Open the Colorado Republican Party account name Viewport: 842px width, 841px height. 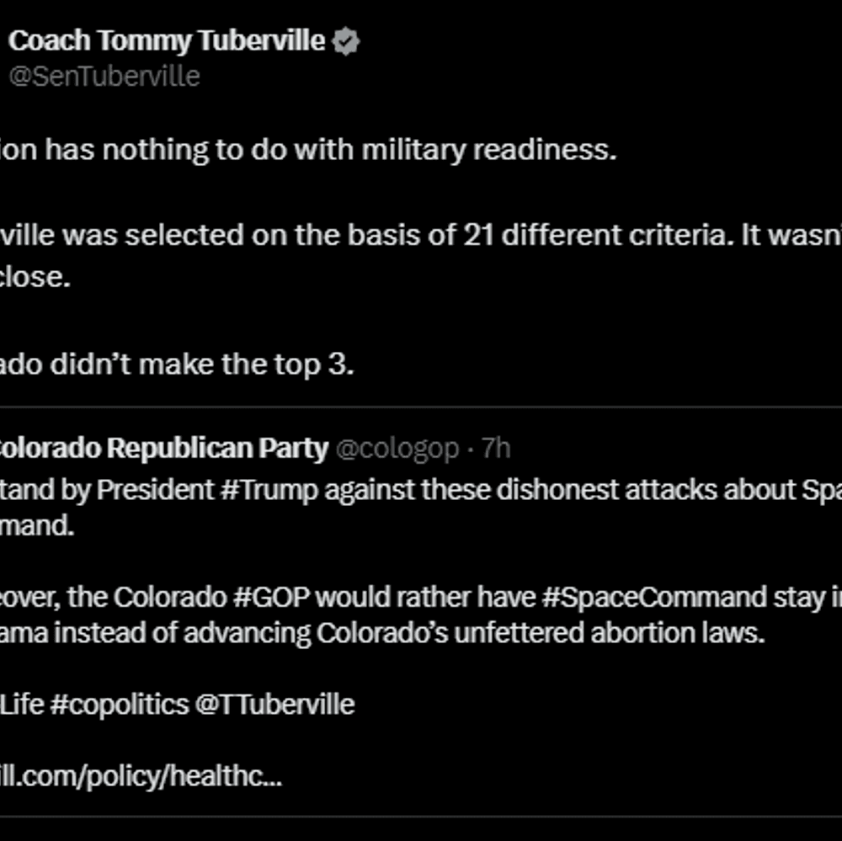point(164,448)
